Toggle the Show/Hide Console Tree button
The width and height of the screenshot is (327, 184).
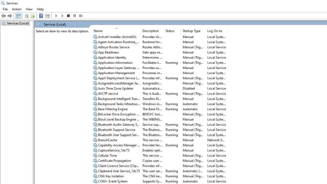click(x=19, y=16)
